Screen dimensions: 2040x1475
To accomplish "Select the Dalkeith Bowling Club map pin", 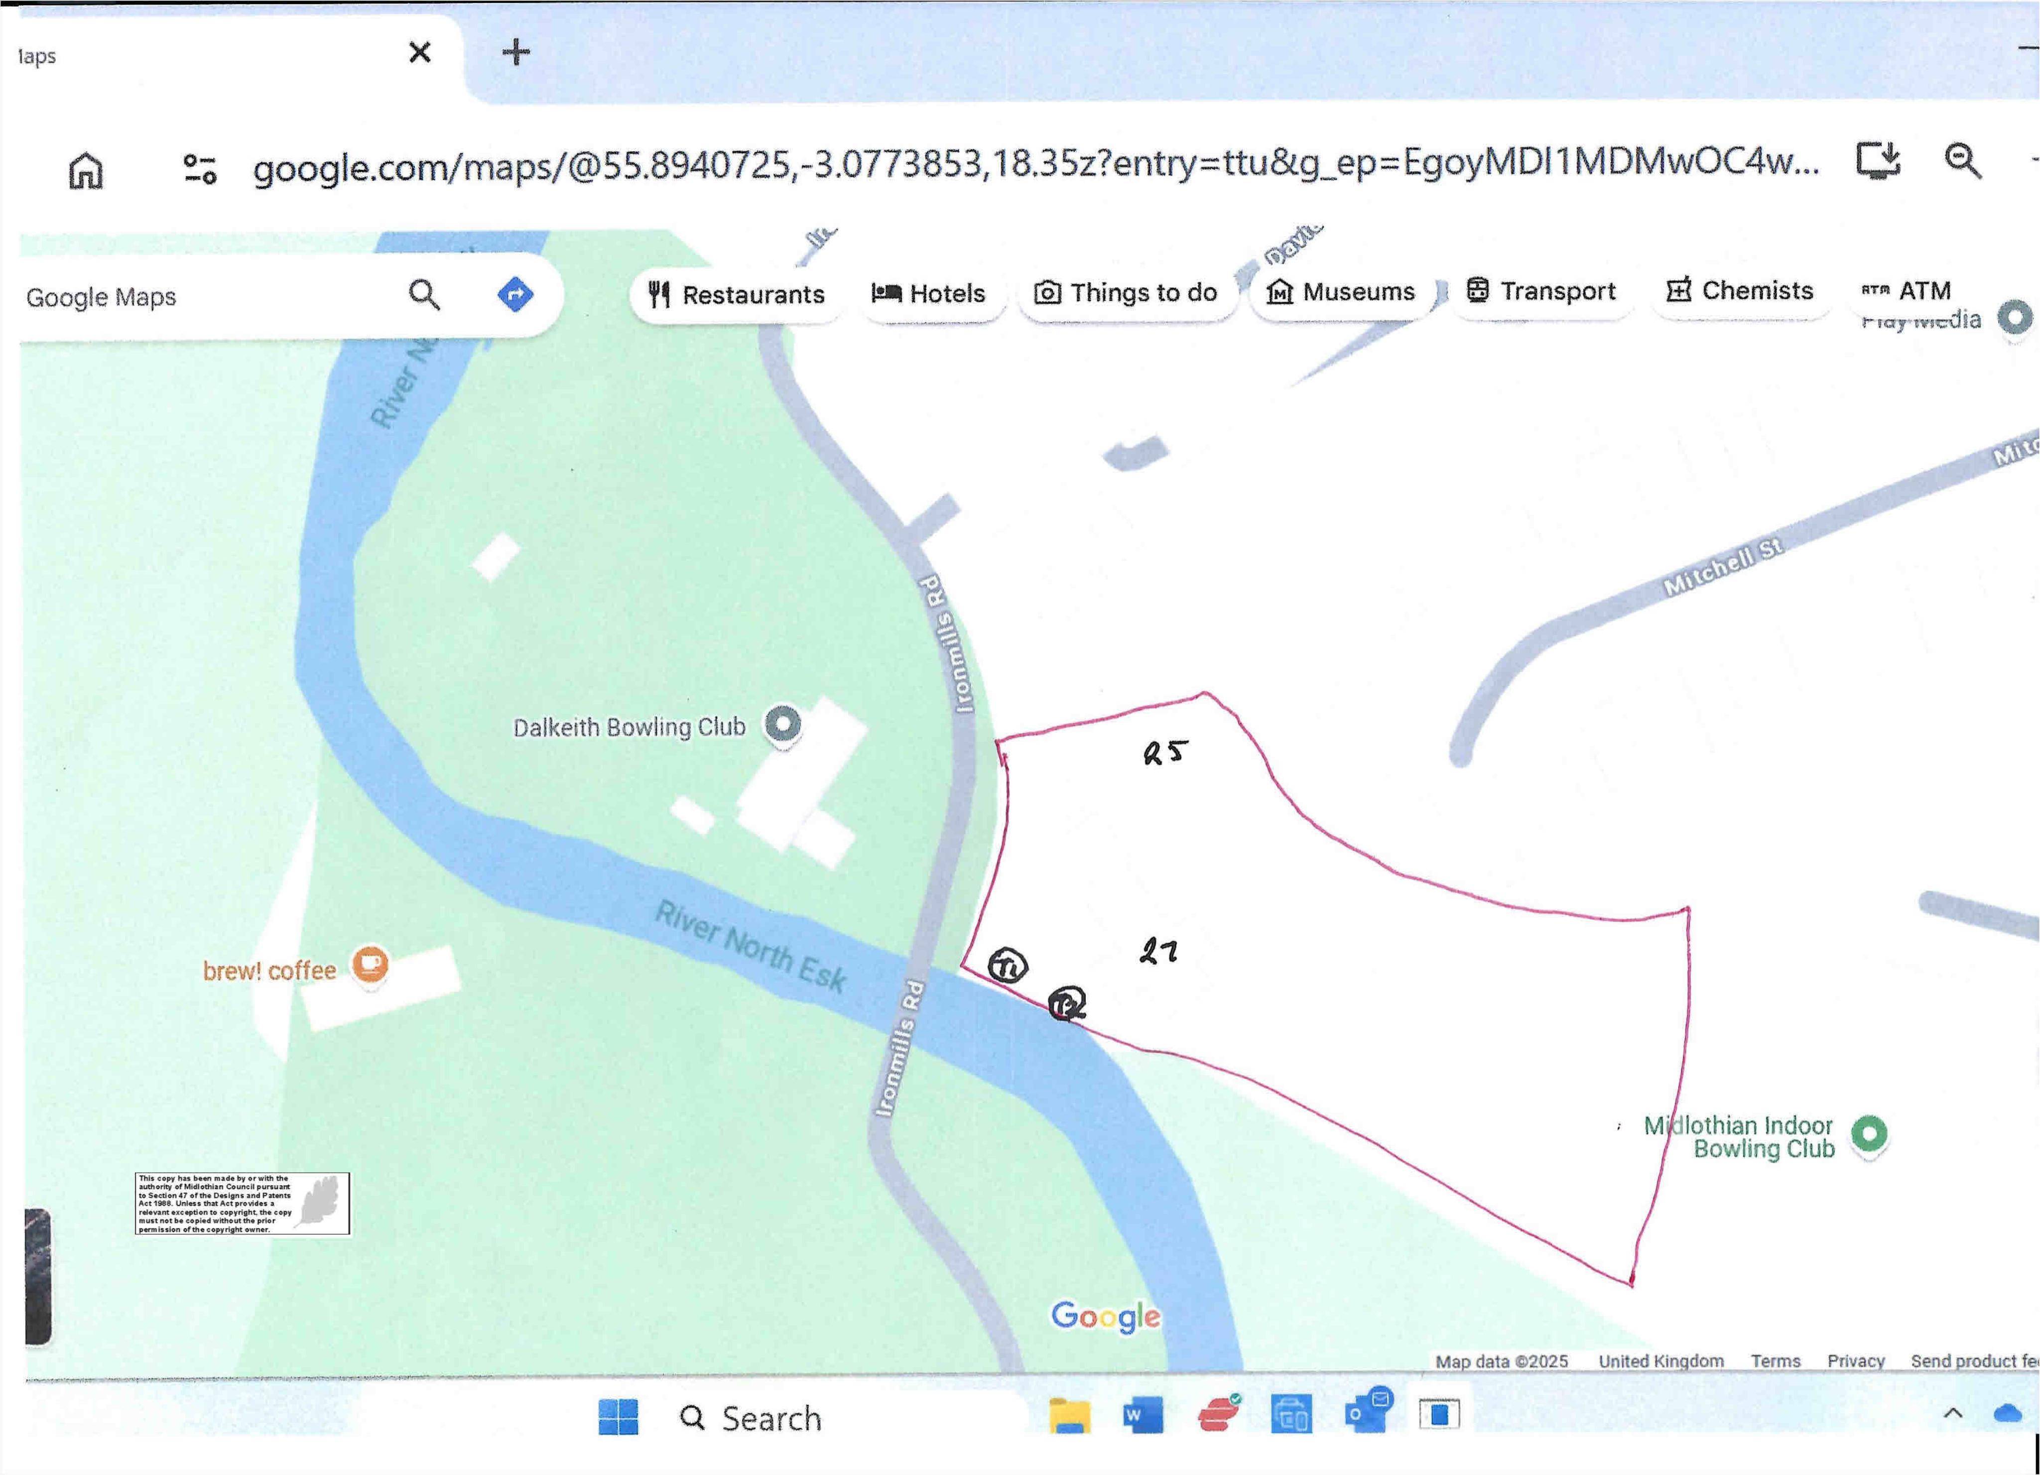I will 782,724.
